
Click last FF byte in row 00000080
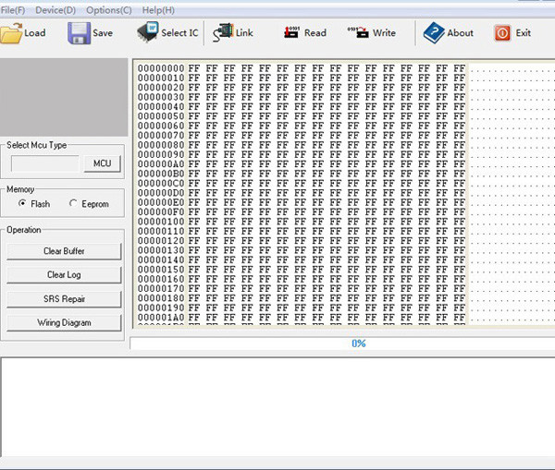point(460,145)
